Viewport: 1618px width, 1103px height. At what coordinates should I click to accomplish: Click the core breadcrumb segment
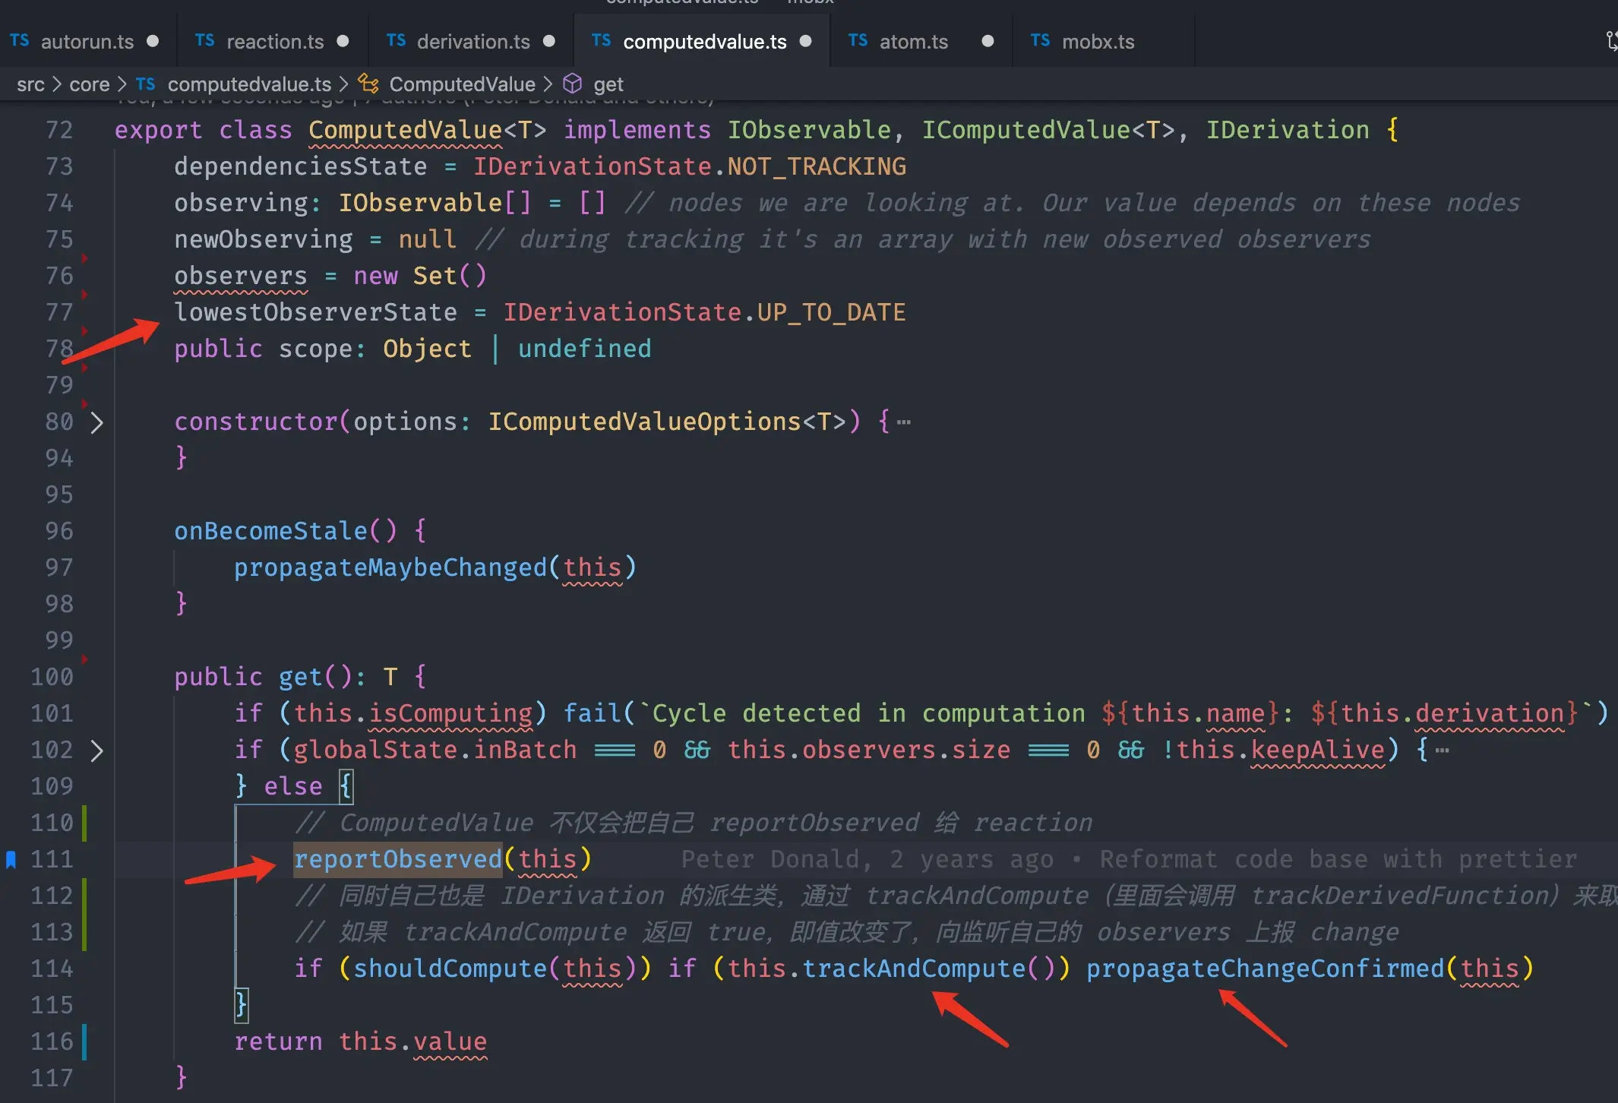click(89, 84)
